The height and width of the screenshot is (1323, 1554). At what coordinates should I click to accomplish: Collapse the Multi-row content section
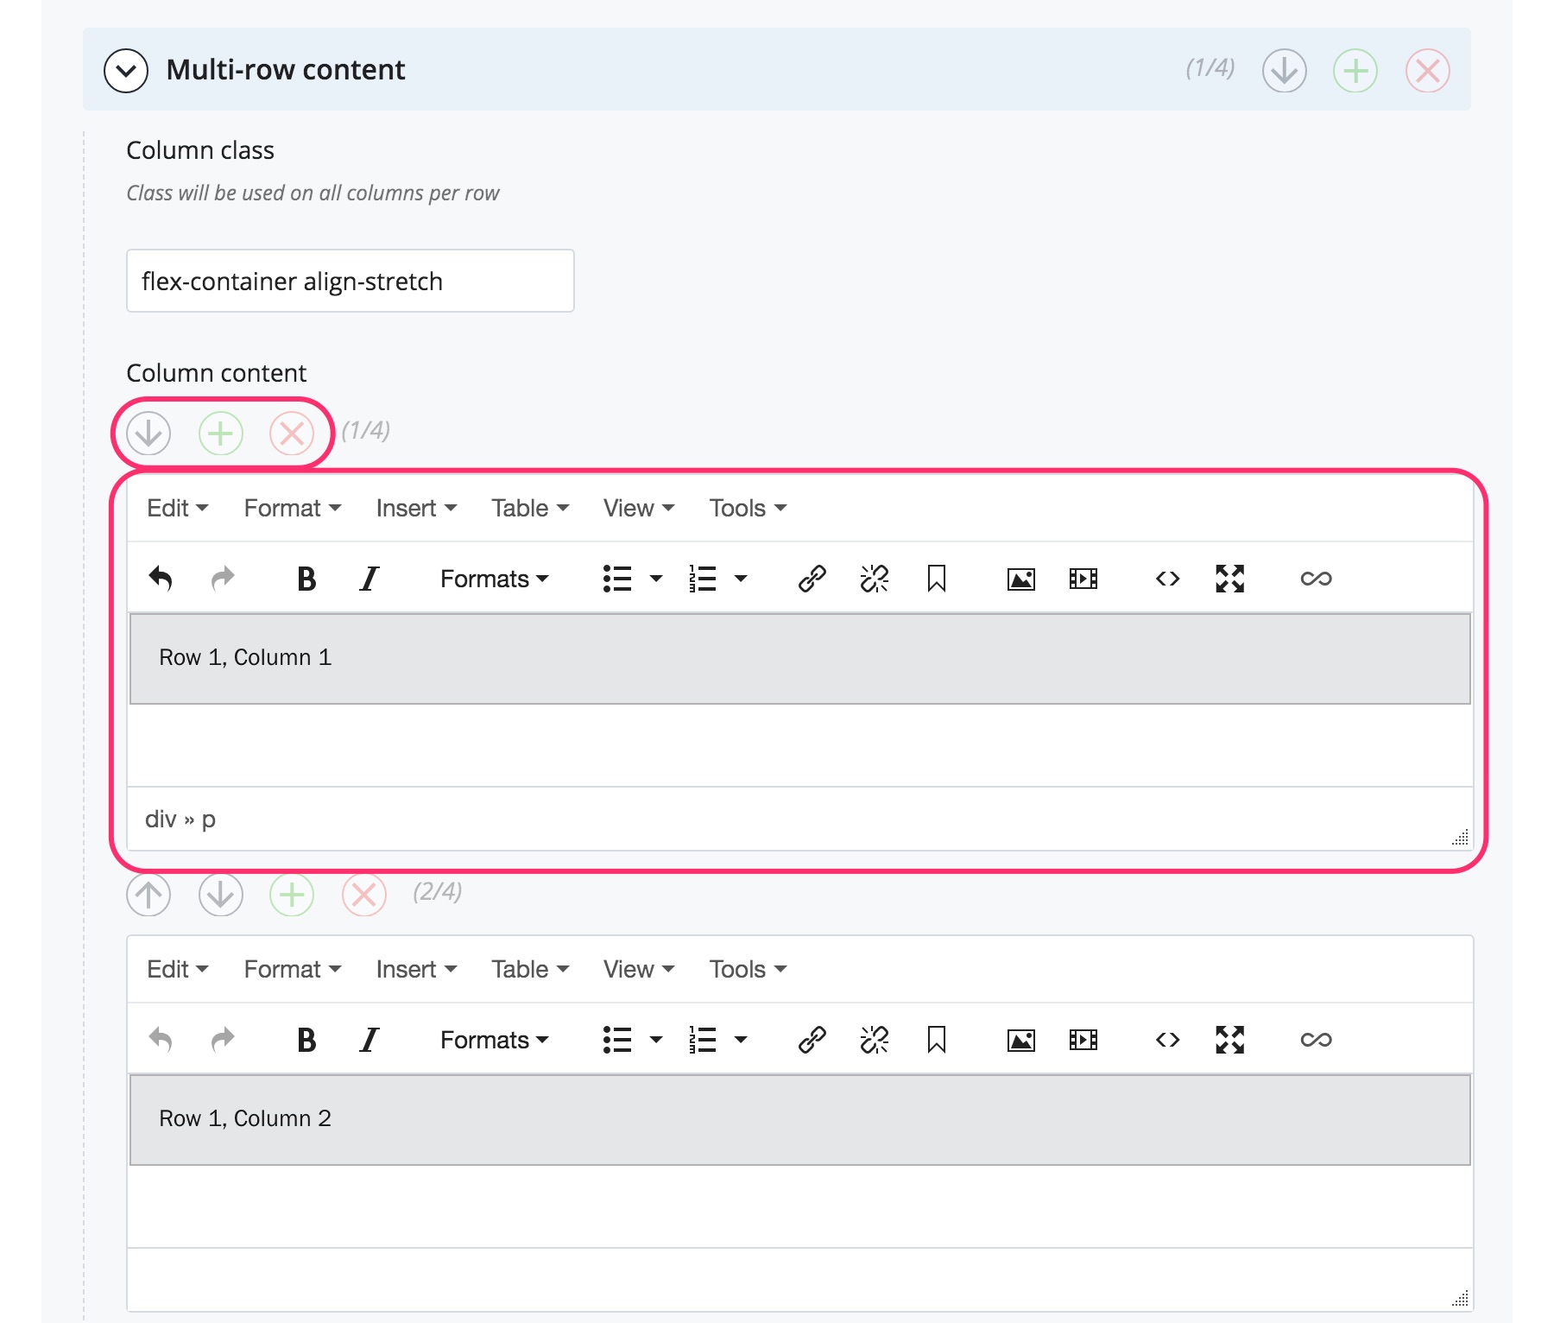(126, 71)
